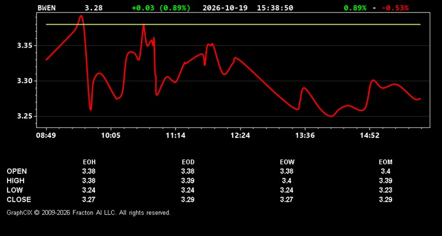Viewport: 442px width, 236px height.
Task: Click the 3.25 price axis label
Action: point(24,116)
